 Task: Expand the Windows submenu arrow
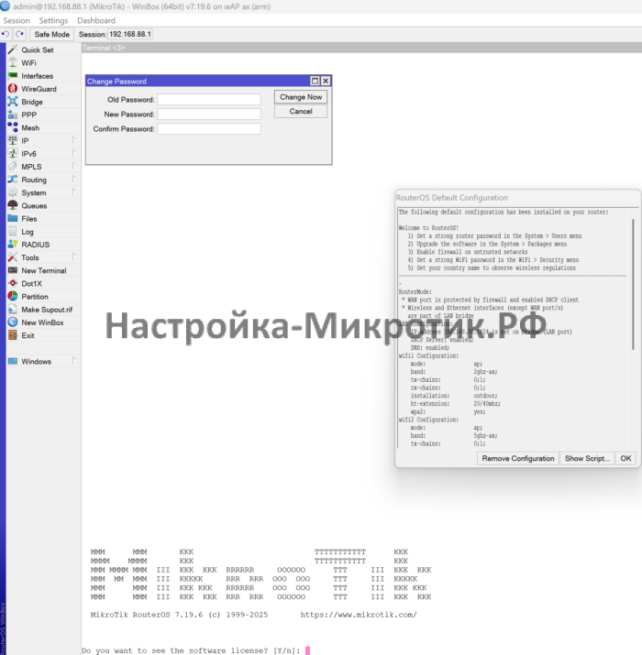[74, 360]
